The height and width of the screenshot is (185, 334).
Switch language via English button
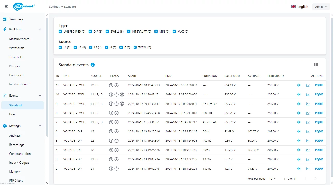tap(300, 7)
